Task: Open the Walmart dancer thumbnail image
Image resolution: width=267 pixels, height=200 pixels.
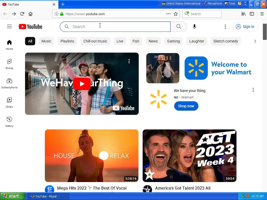Action: [x=163, y=68]
